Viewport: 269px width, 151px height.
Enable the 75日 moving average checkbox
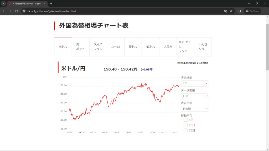(x=185, y=130)
